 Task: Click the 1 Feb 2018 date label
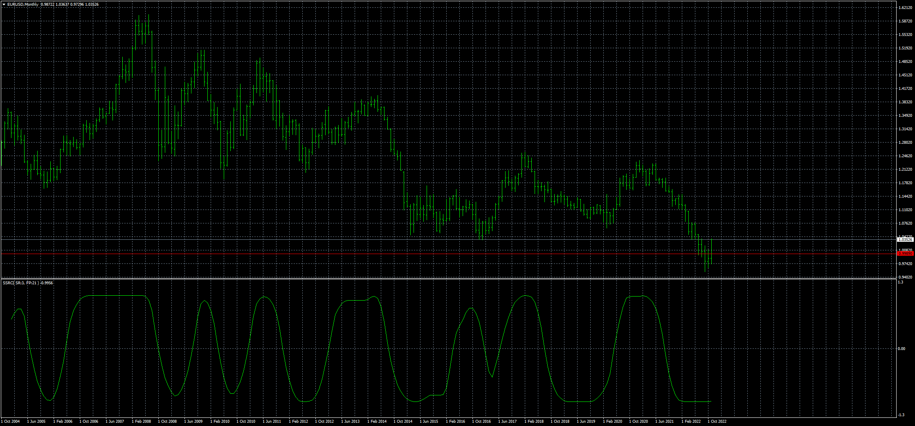(534, 422)
